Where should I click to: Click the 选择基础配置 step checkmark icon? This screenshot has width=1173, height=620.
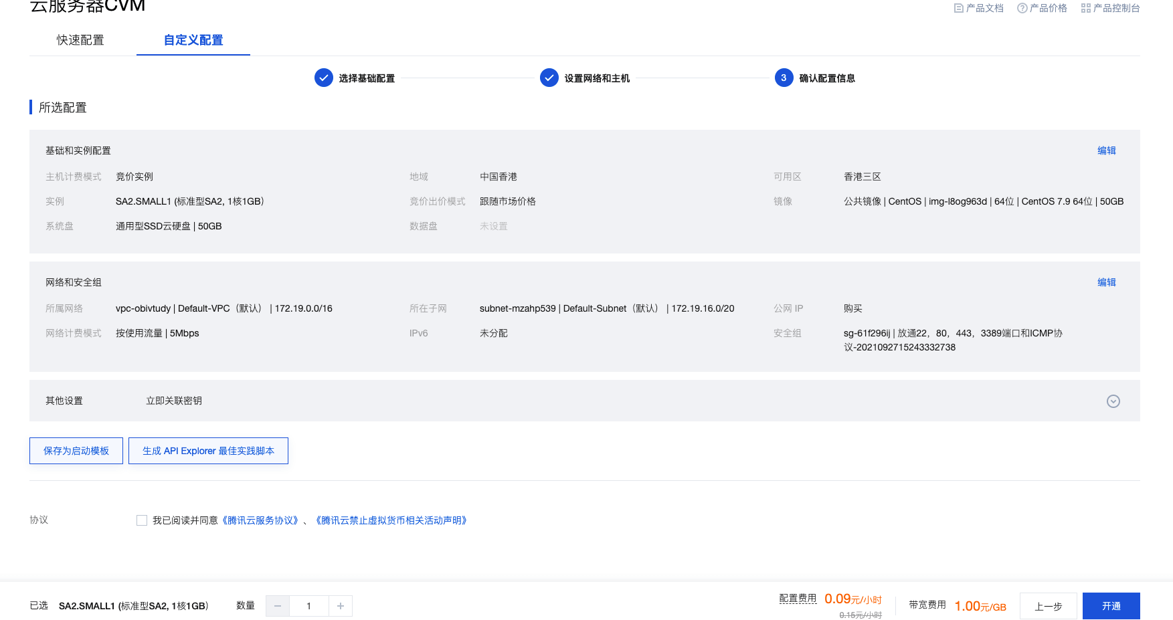pos(324,78)
